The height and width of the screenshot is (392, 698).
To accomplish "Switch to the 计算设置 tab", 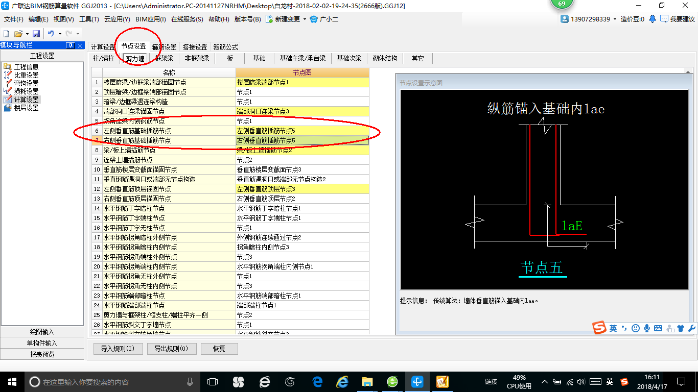I will [x=103, y=47].
